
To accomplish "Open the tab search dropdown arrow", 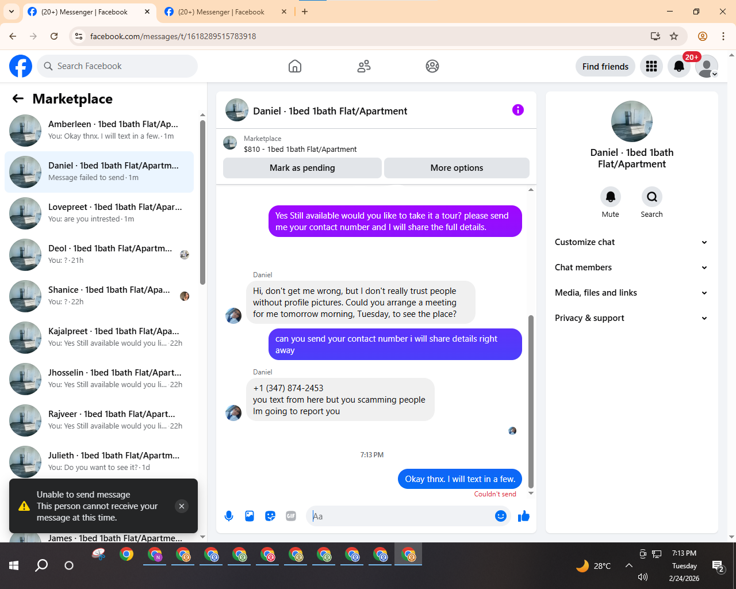I will 11,12.
